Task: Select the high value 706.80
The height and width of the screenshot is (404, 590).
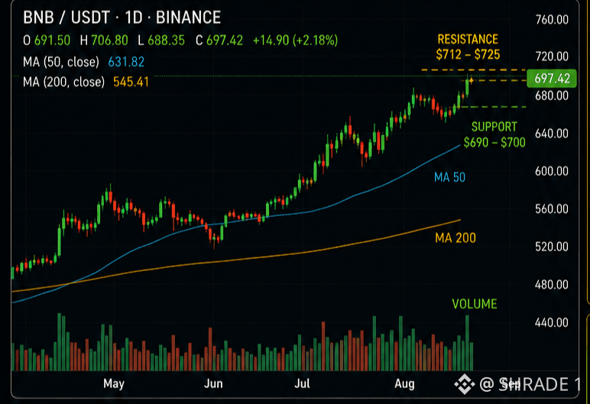Action: [x=109, y=40]
